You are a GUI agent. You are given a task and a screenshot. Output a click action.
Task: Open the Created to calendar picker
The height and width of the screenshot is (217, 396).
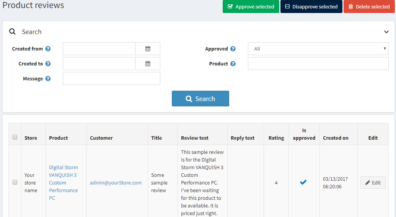click(148, 64)
